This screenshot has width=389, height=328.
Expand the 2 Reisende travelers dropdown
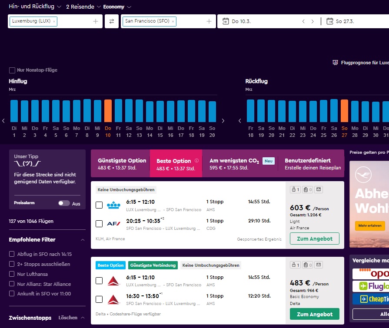[83, 7]
